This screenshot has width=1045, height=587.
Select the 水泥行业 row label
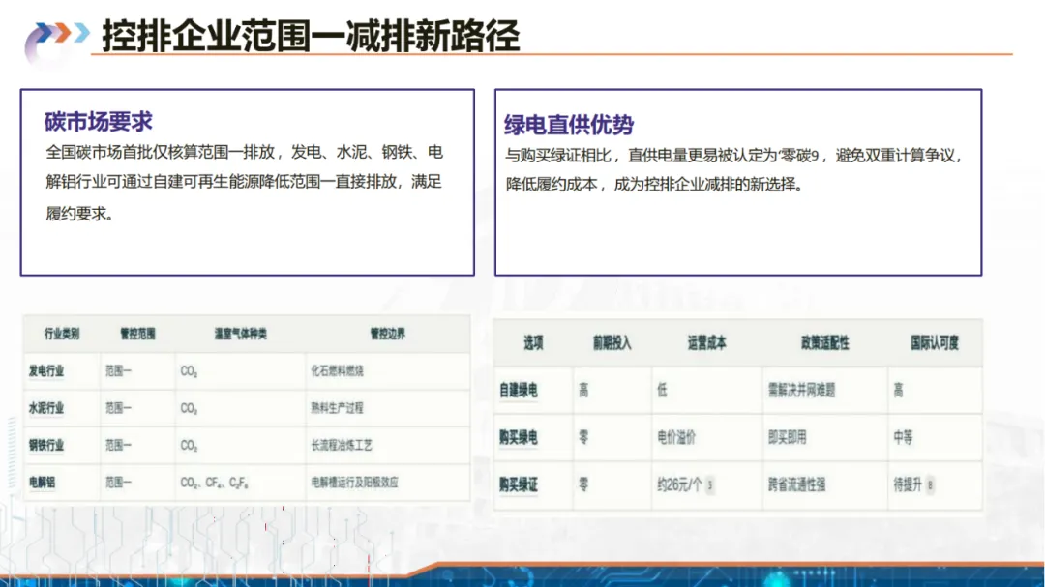pos(46,408)
